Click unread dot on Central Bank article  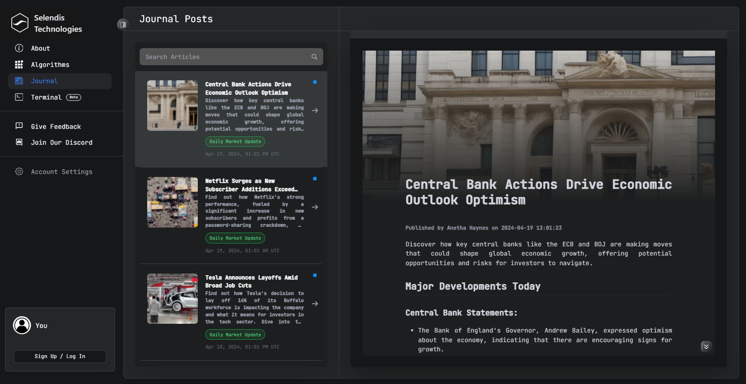[x=315, y=82]
